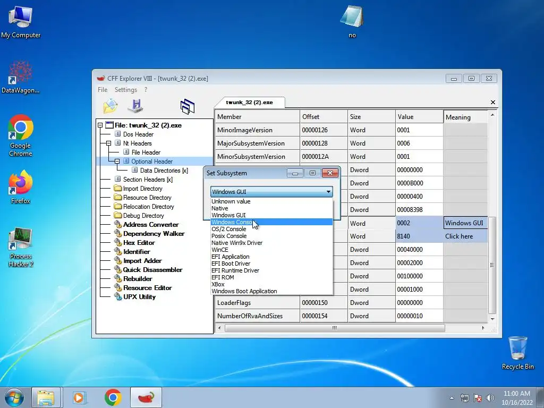This screenshot has width=544, height=408.
Task: Click the Windows GUI combo box arrow
Action: (x=328, y=191)
